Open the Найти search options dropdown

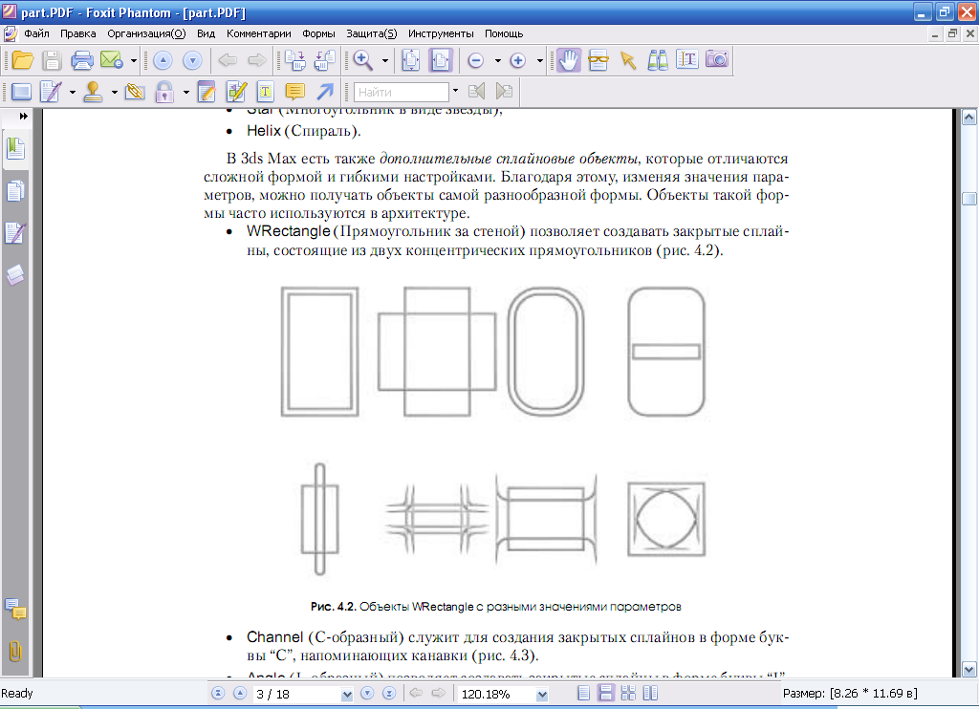(455, 93)
